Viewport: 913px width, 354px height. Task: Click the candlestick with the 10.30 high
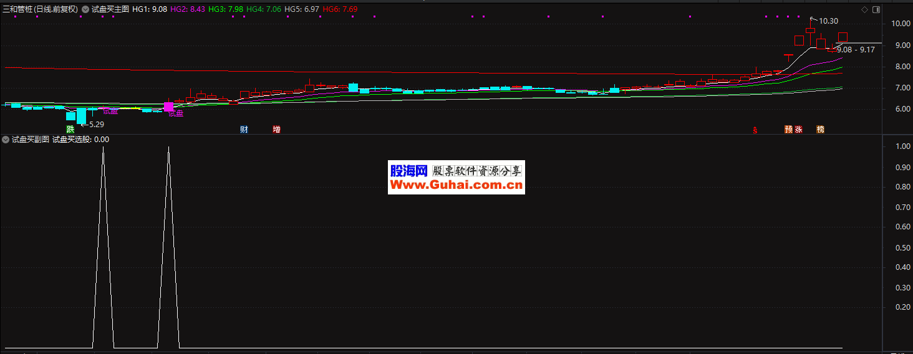pos(810,29)
